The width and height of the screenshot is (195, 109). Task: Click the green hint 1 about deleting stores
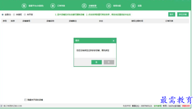click(70, 15)
